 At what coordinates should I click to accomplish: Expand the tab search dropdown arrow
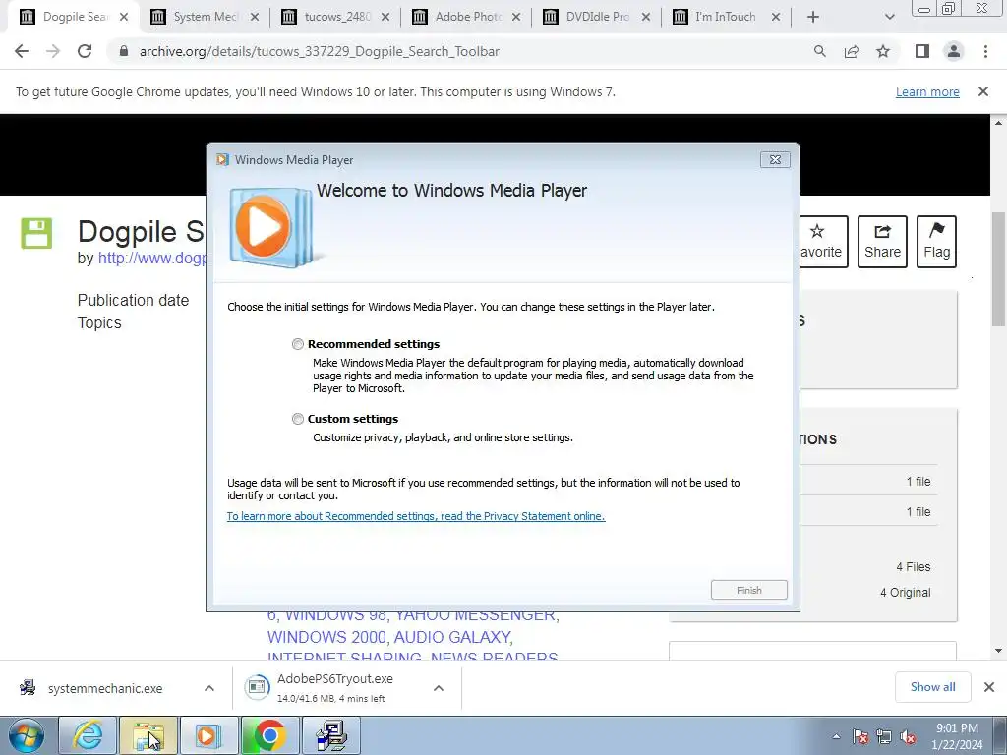point(889,18)
